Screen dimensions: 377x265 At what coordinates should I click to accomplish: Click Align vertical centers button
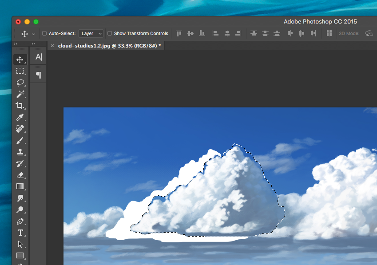tap(190, 33)
